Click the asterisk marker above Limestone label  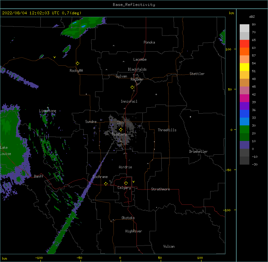tap(48, 108)
